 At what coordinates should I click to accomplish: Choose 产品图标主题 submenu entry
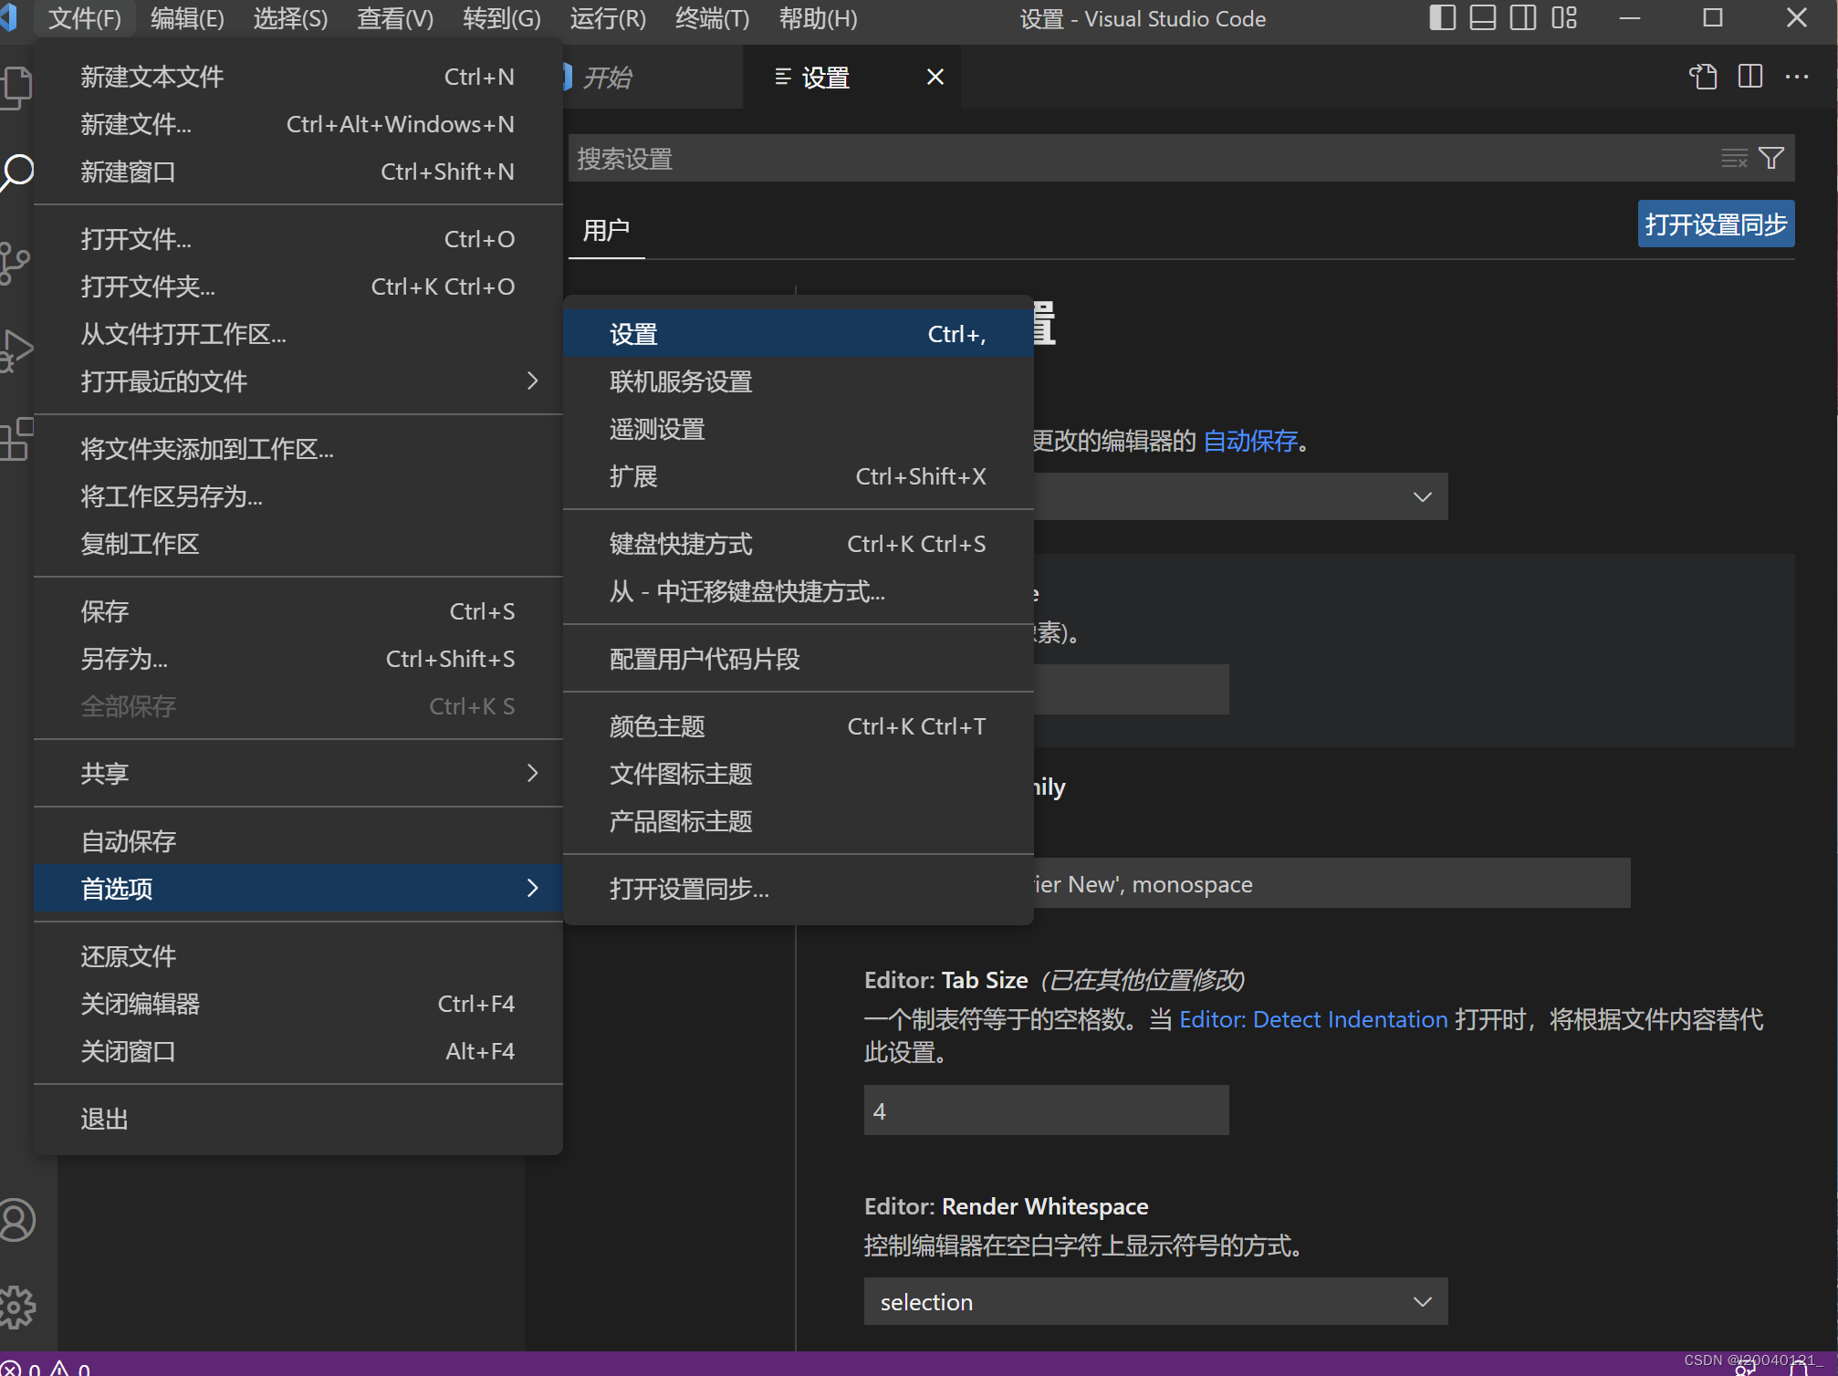[x=798, y=821]
